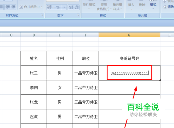
Task: Click the cell containing 李四
Action: pos(34,87)
